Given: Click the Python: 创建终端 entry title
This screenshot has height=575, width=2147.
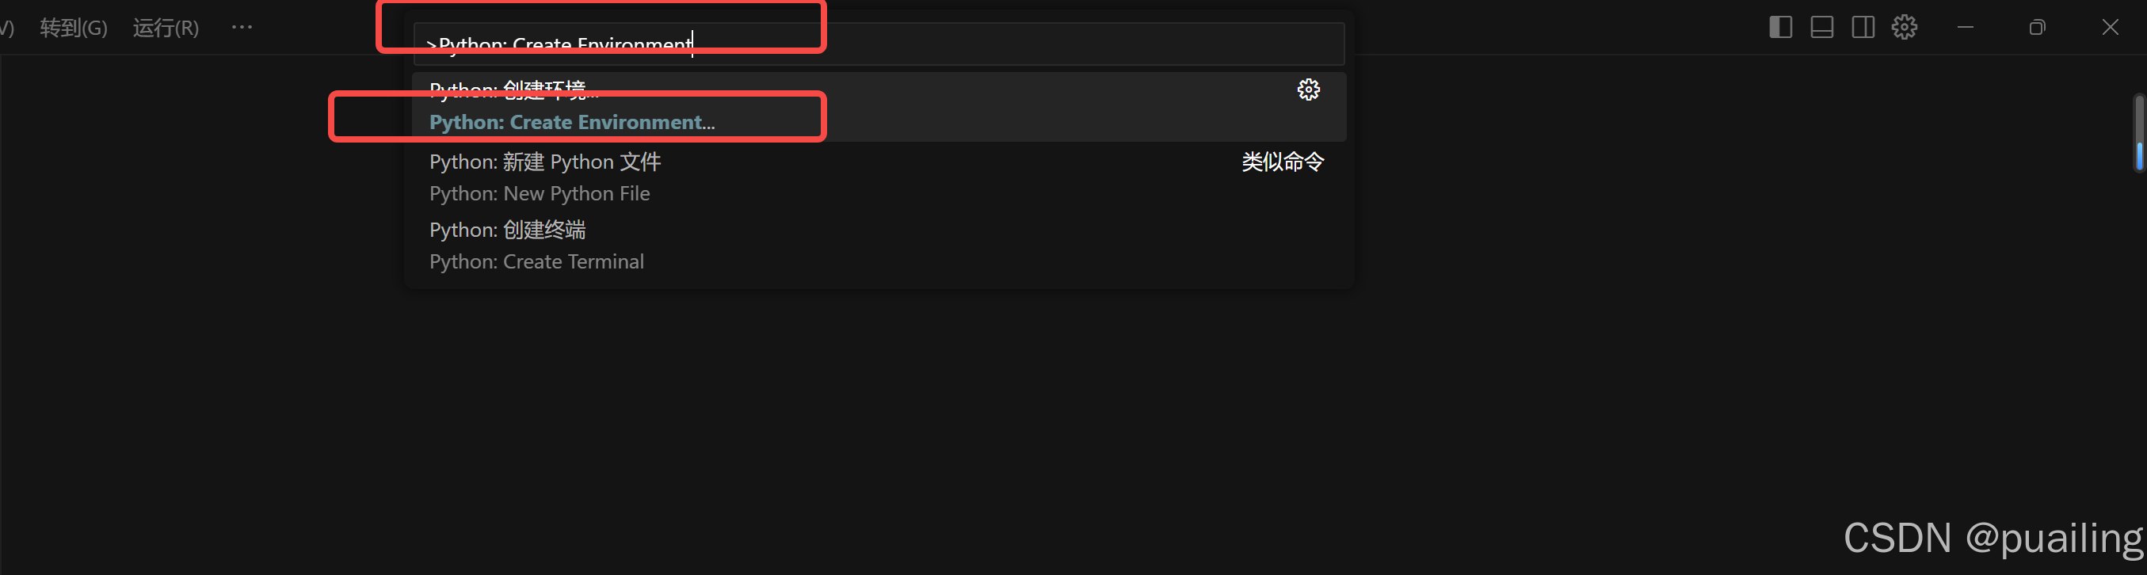Looking at the screenshot, I should [508, 230].
